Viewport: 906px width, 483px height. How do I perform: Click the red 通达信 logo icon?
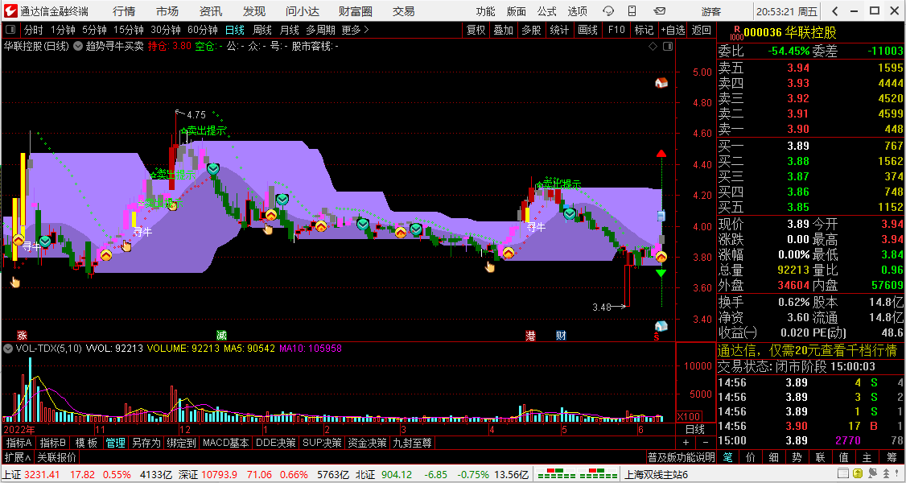(x=10, y=10)
